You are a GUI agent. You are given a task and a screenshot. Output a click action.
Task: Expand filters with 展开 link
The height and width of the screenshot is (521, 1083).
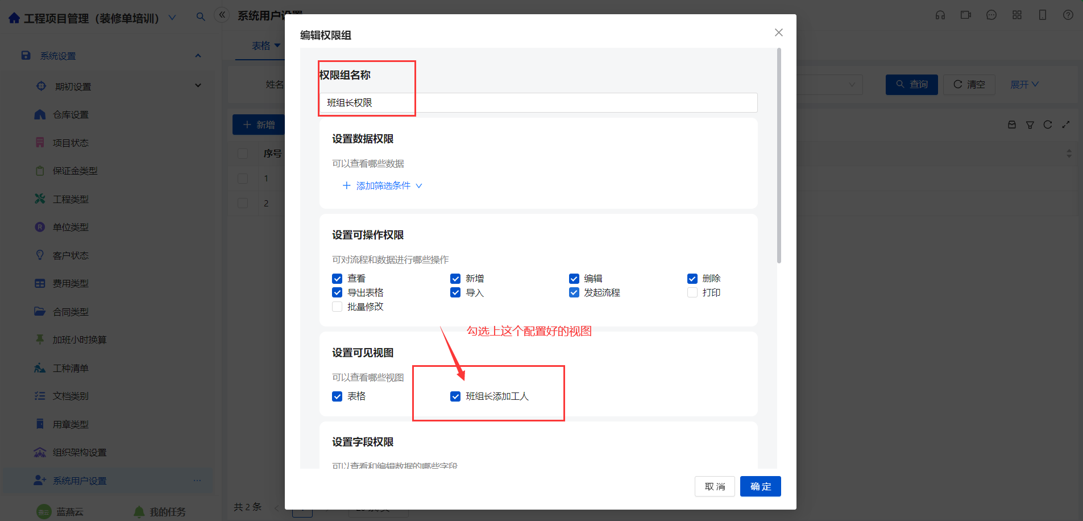click(x=1024, y=85)
